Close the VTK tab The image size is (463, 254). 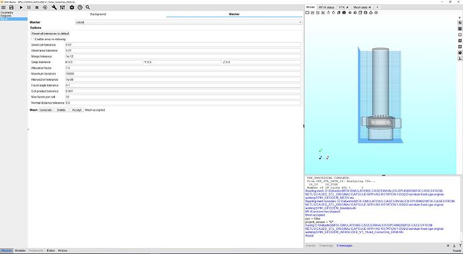pyautogui.click(x=348, y=7)
